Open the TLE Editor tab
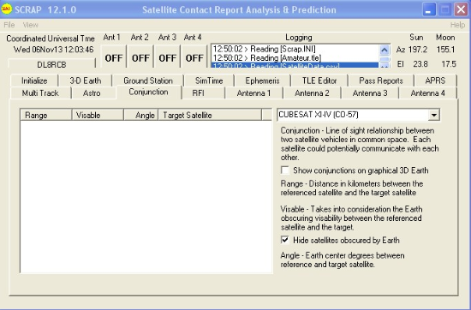The height and width of the screenshot is (310, 471). 319,80
